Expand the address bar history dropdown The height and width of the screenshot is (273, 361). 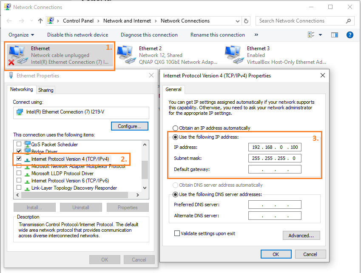pos(238,21)
